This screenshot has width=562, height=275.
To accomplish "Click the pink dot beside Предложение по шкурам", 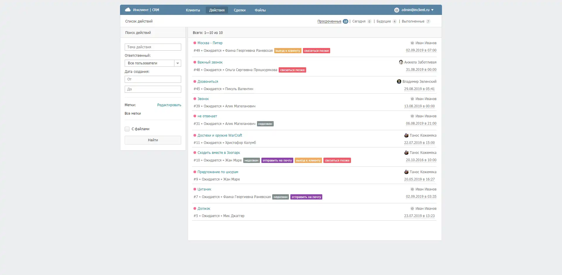I will (195, 172).
